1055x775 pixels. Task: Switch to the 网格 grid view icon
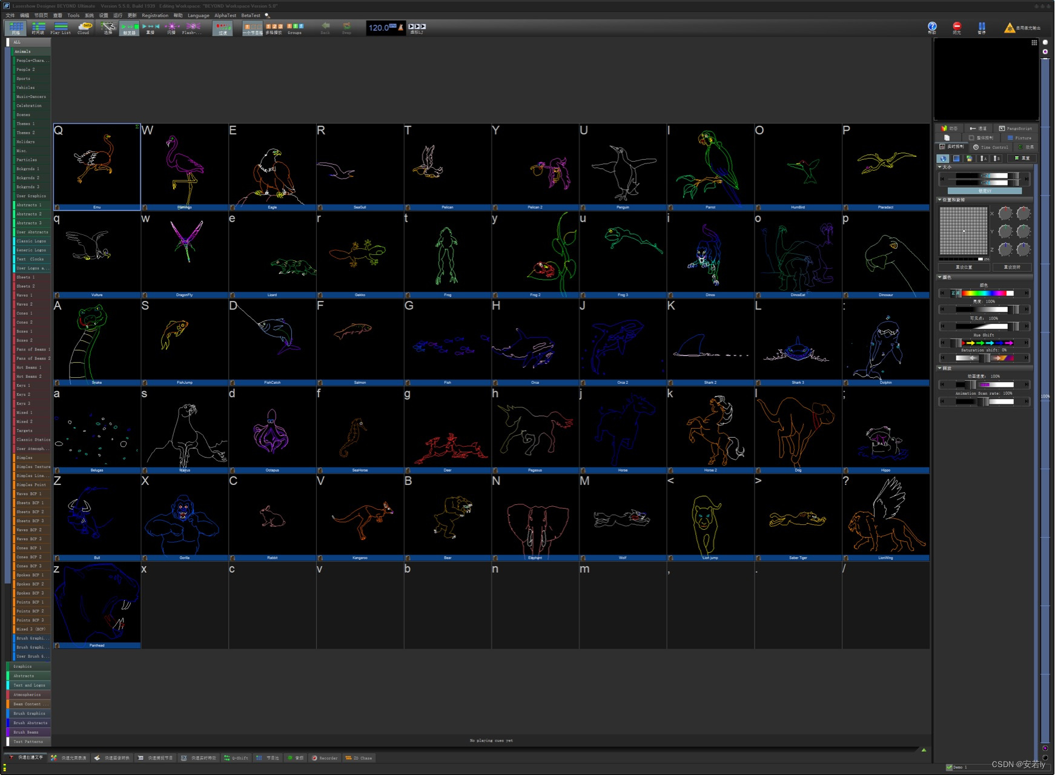[x=16, y=28]
